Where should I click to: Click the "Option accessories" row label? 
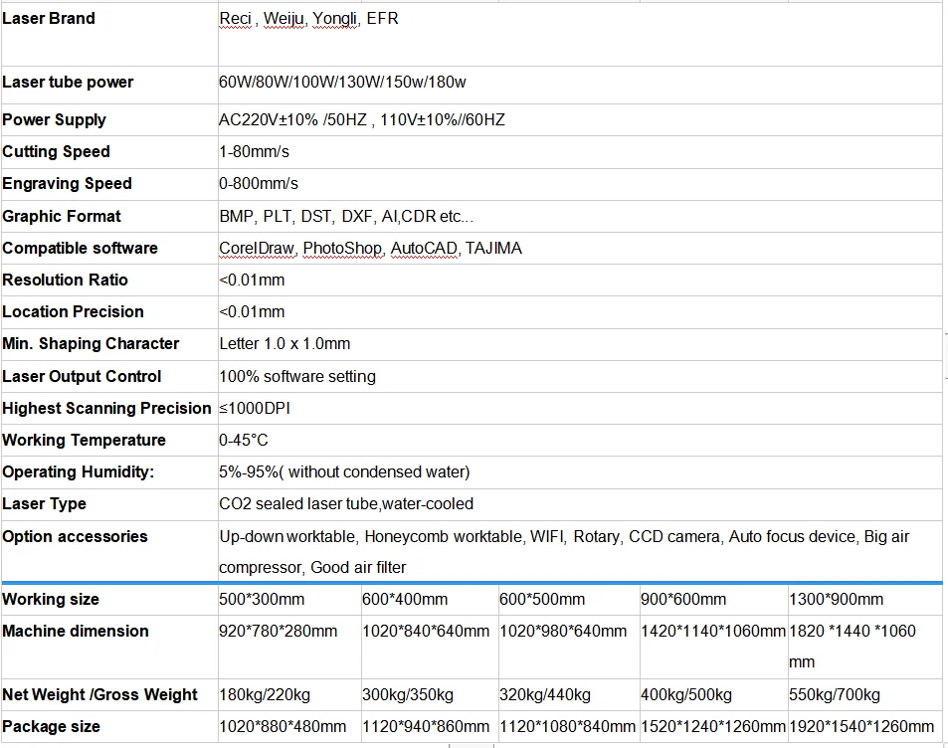(x=75, y=537)
